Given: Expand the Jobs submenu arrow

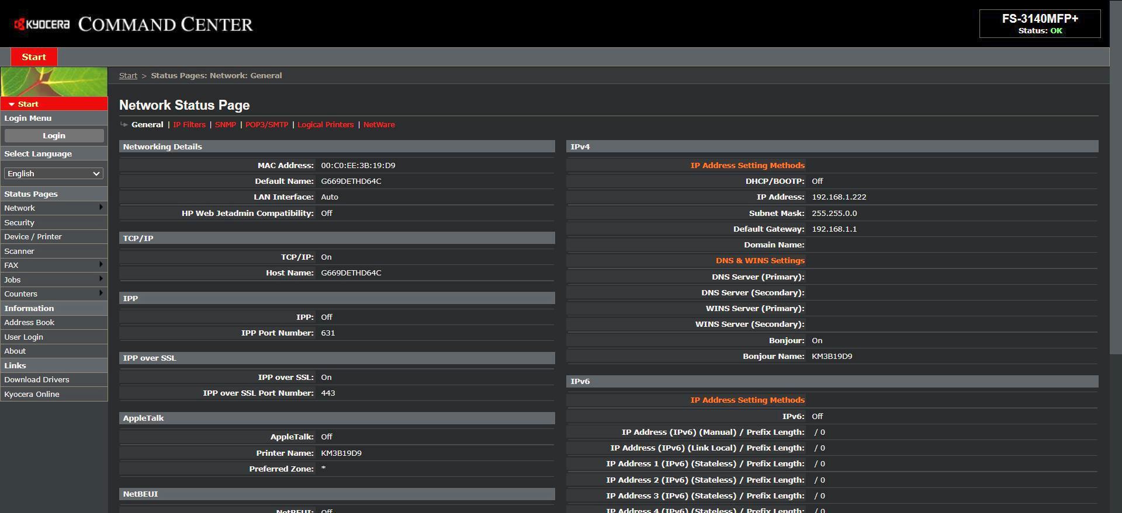Looking at the screenshot, I should (101, 279).
